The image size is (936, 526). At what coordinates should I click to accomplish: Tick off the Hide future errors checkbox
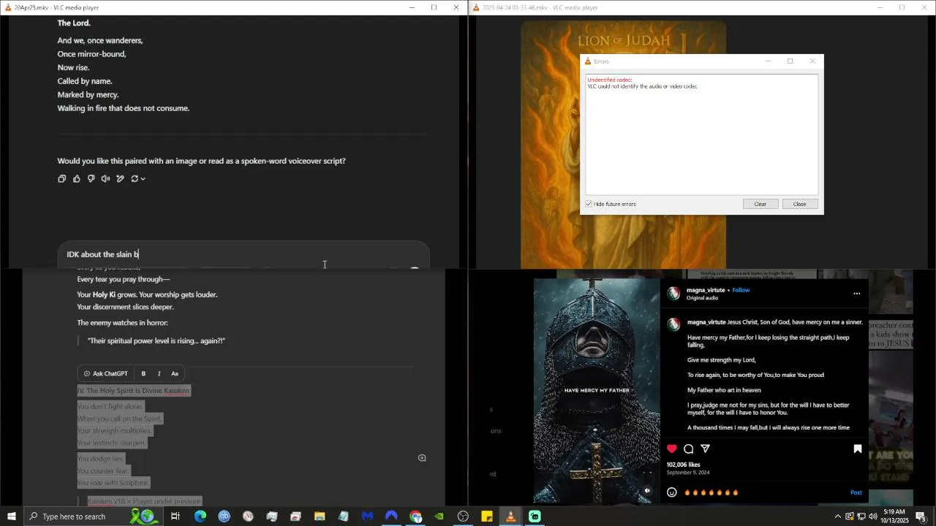589,204
